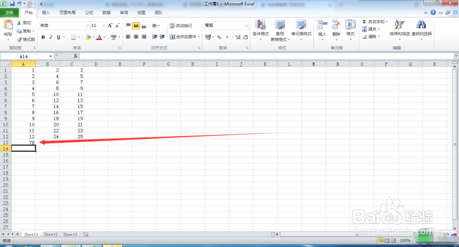Click the Cut scissors icon
The height and width of the screenshot is (247, 459).
point(19,22)
